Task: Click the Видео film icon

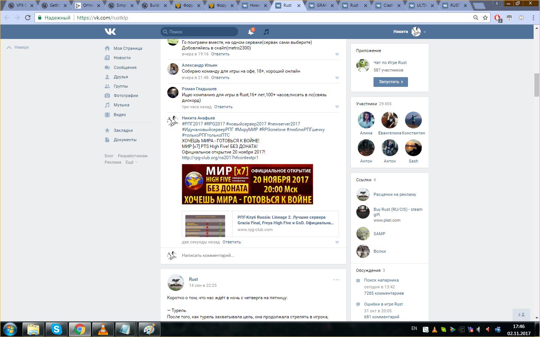Action: click(107, 115)
